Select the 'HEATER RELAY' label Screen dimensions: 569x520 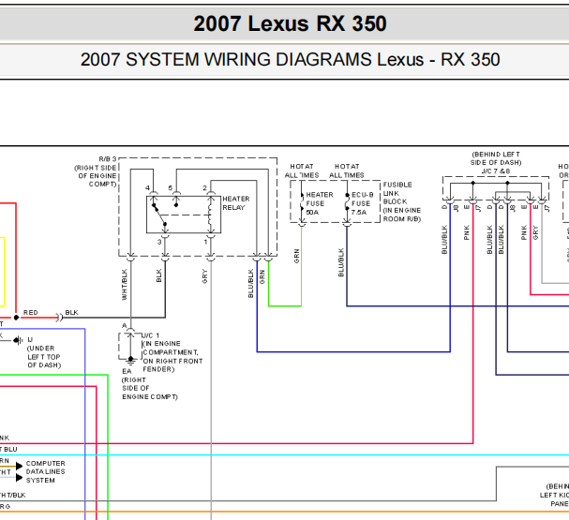click(236, 203)
